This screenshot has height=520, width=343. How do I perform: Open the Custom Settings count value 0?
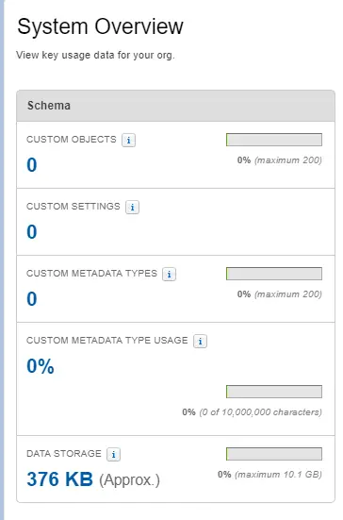(32, 232)
